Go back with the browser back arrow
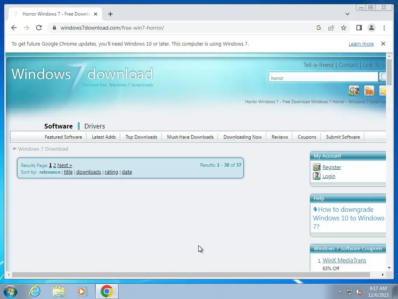 (14, 28)
